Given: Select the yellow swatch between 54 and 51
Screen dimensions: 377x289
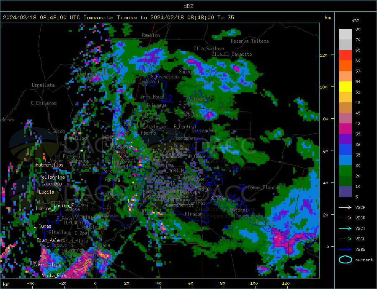Looking at the screenshot, I should click(x=345, y=87).
